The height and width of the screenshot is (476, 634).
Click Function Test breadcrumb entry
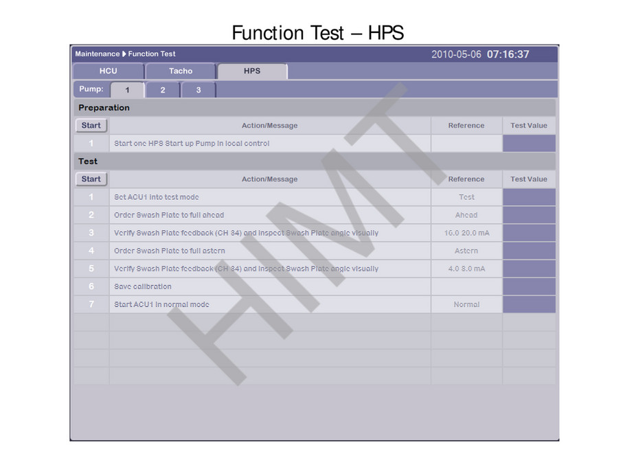pyautogui.click(x=152, y=54)
